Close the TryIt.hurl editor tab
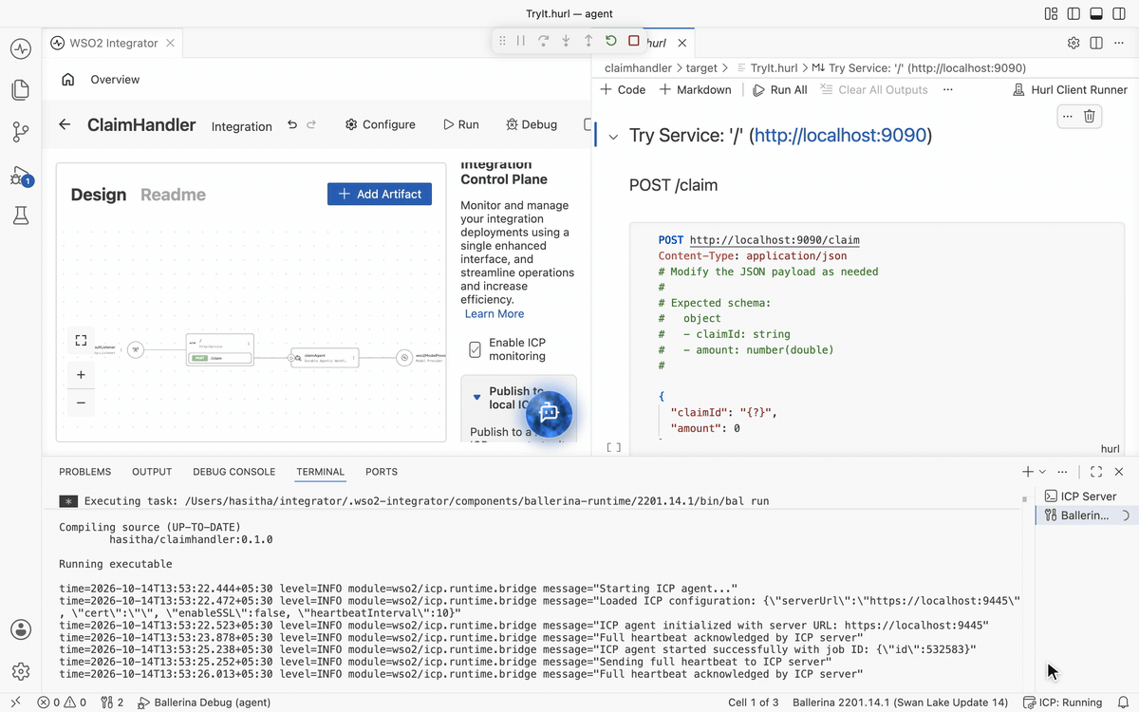 tap(682, 43)
